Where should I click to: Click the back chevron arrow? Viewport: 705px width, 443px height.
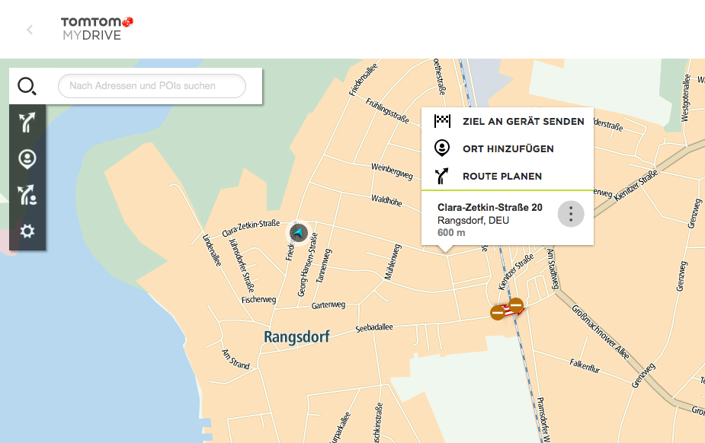30,30
